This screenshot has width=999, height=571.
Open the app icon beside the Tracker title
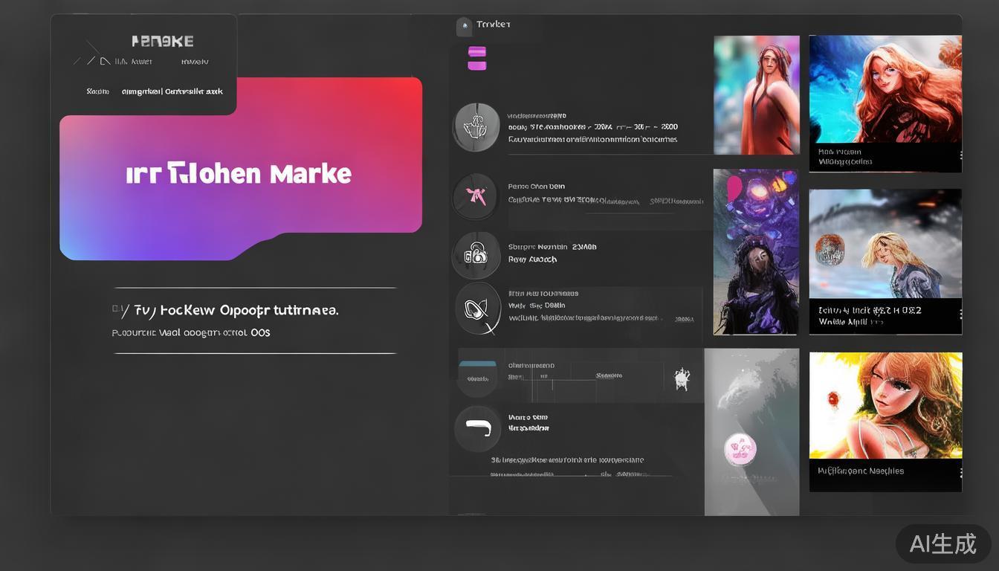464,26
